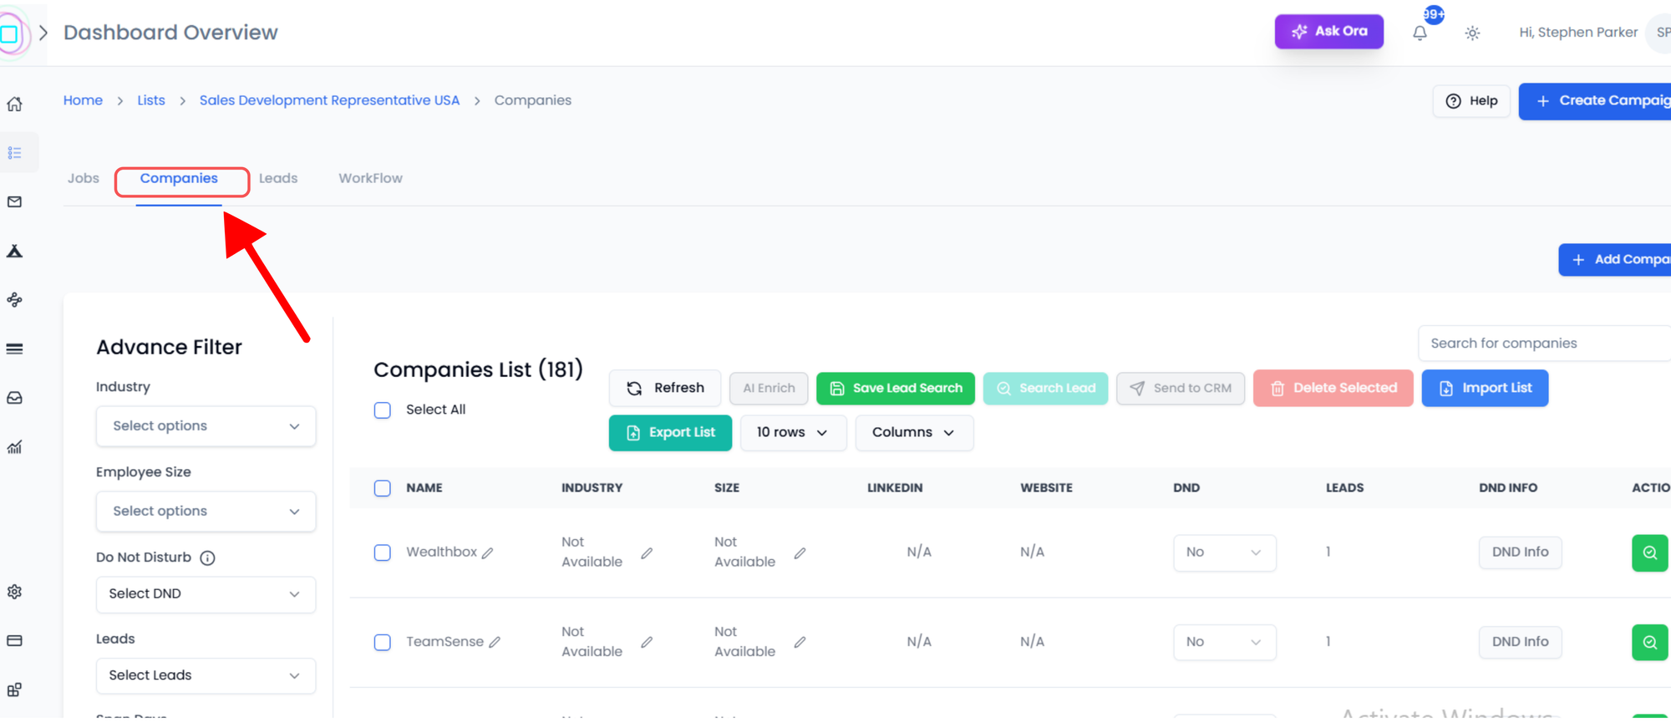
Task: Click the notification bell icon
Action: tap(1420, 33)
